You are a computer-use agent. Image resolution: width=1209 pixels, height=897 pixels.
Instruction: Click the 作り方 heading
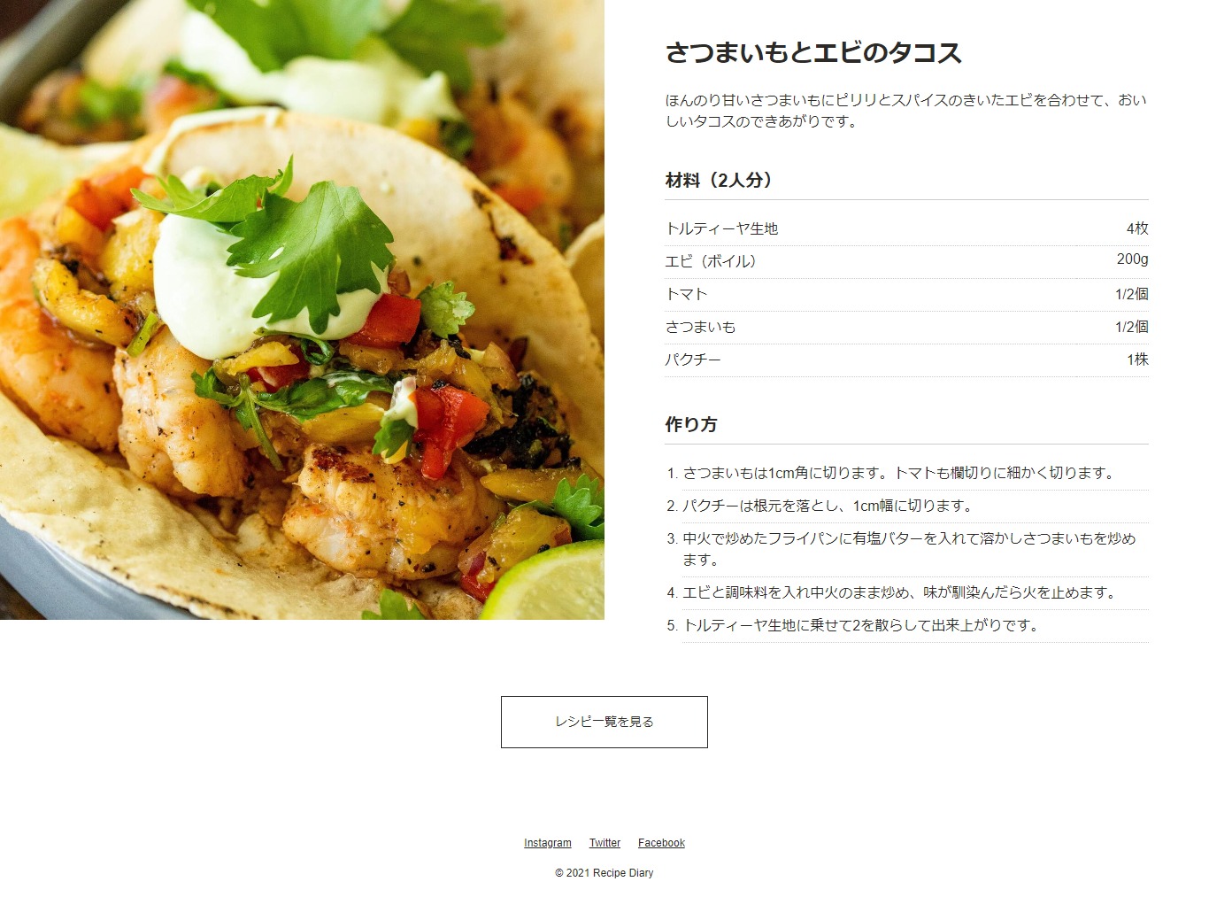pyautogui.click(x=691, y=424)
